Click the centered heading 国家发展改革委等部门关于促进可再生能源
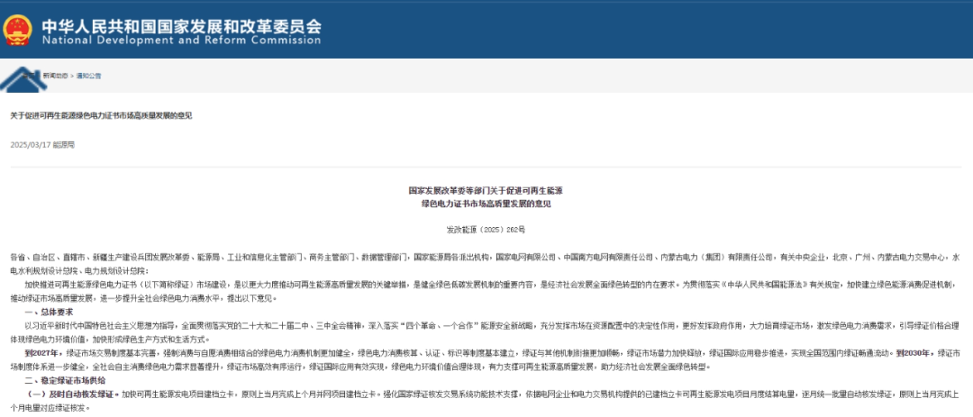973x417 pixels. [x=486, y=191]
